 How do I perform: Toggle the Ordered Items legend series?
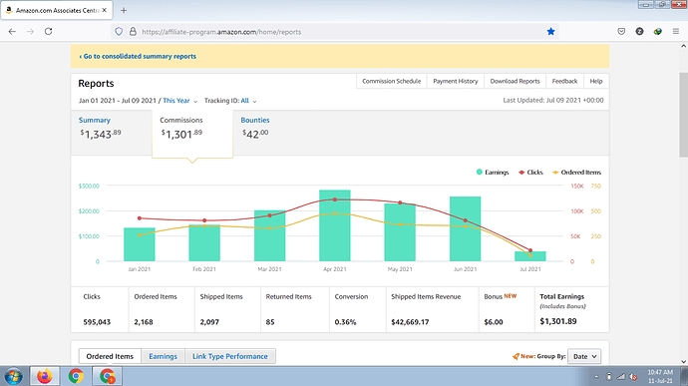coord(576,173)
